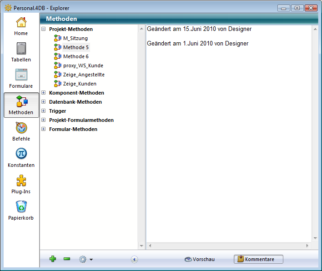
Task: Expand the Trigger tree node
Action: (44, 111)
